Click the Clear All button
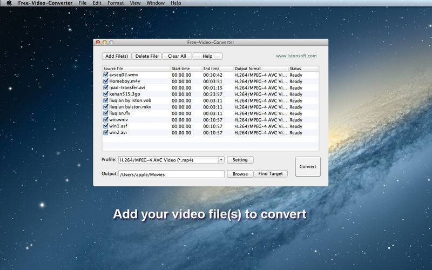This screenshot has height=270, width=432. (x=177, y=56)
